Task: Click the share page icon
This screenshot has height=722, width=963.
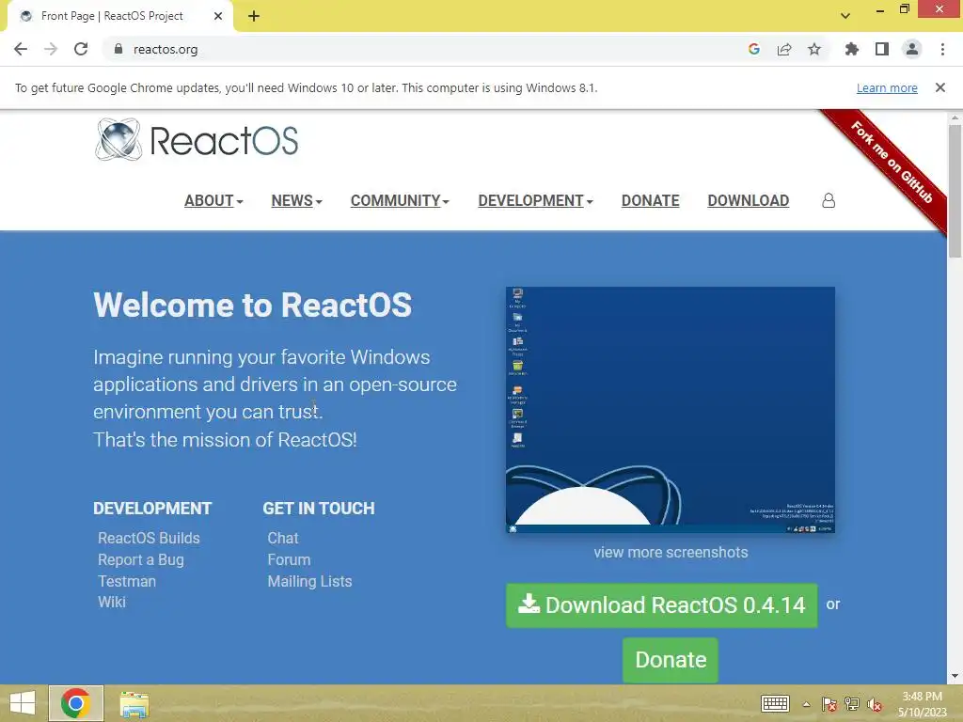Action: [784, 49]
